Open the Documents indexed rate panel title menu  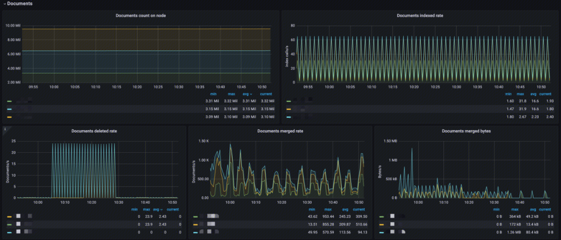[420, 16]
